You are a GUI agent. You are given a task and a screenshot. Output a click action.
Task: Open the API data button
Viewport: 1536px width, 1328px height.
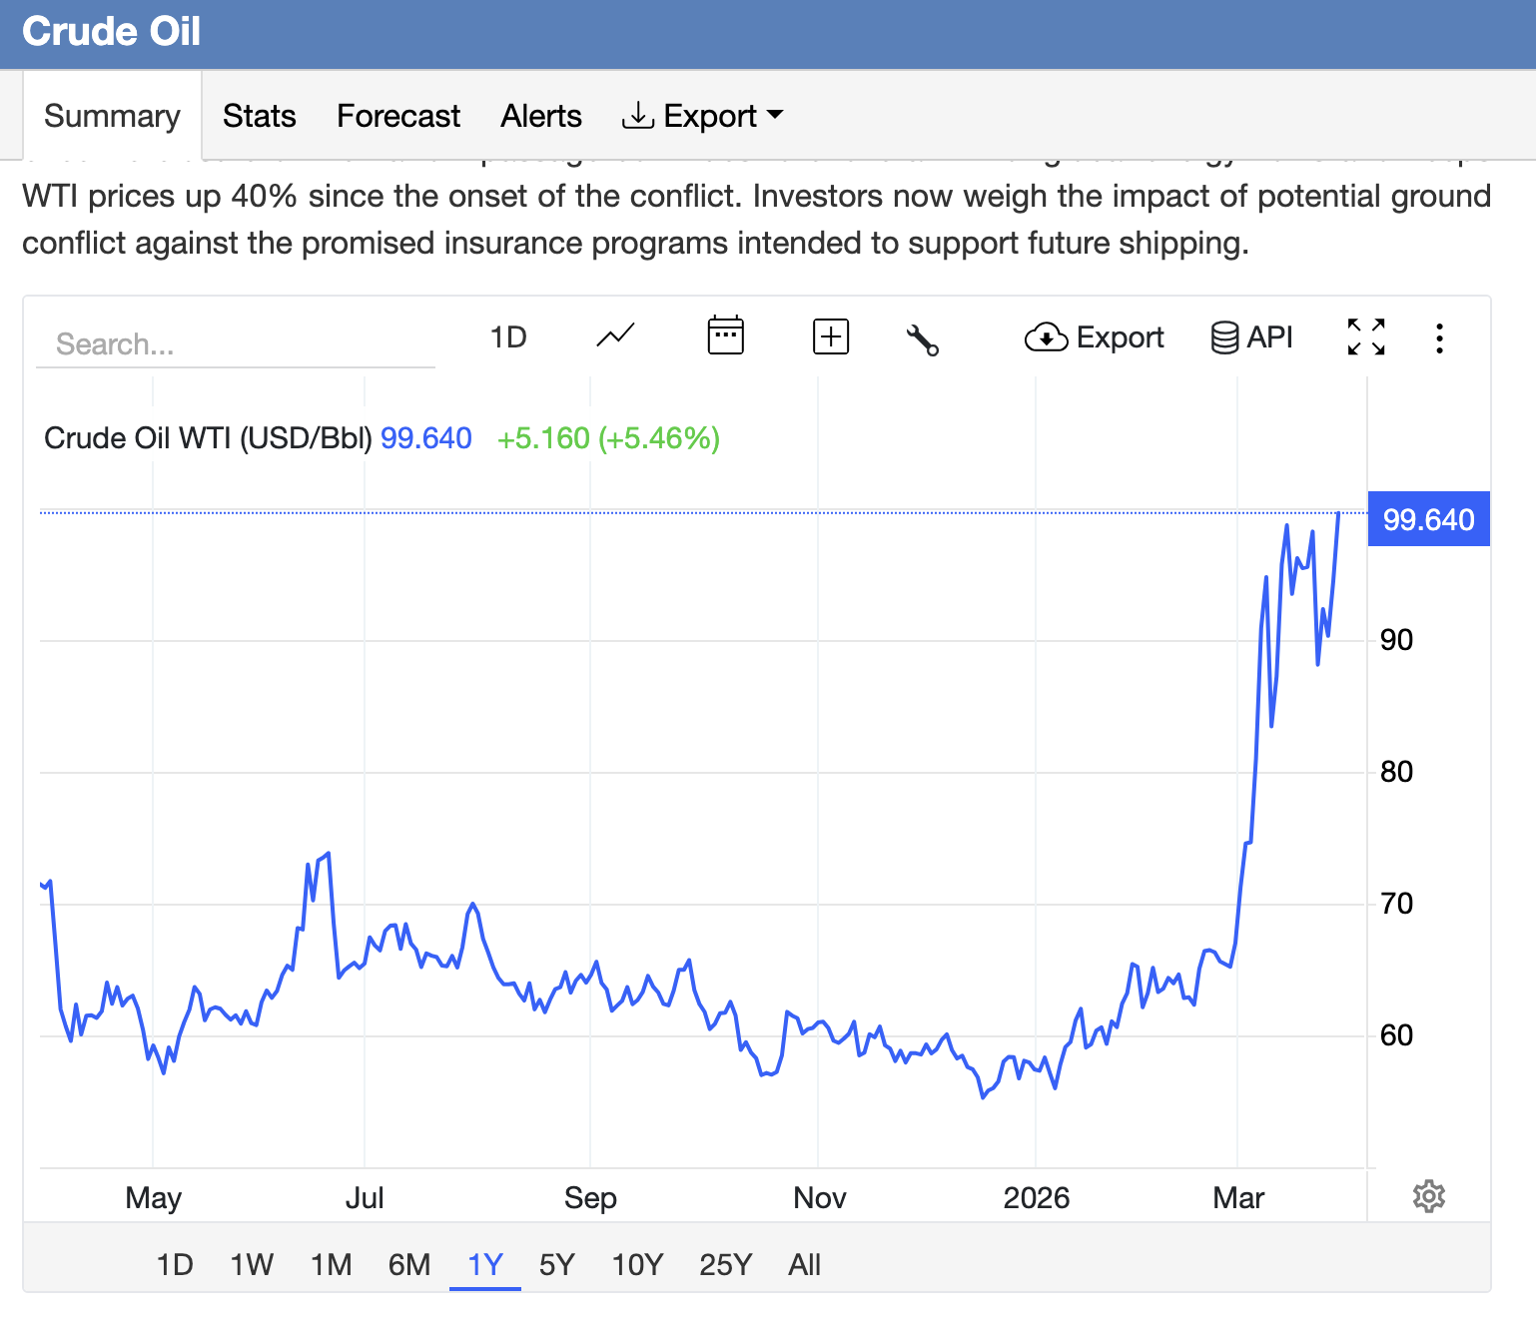[x=1251, y=337]
